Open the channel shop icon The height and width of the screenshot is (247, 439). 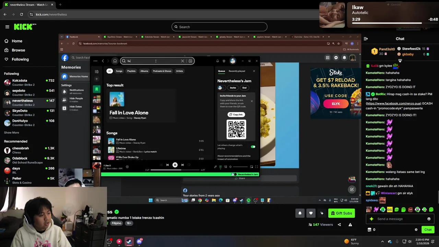tap(369, 230)
